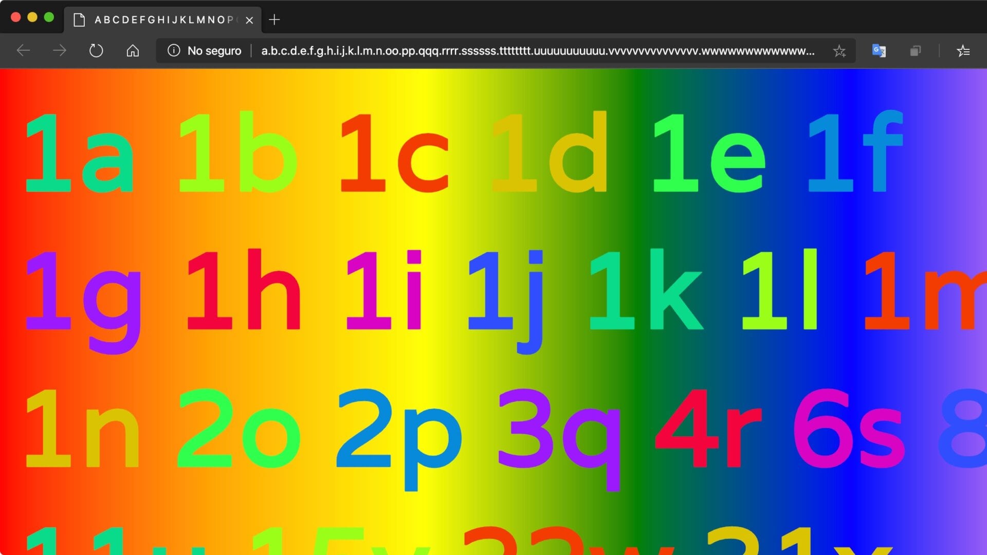Go back to the previous page

pos(24,50)
